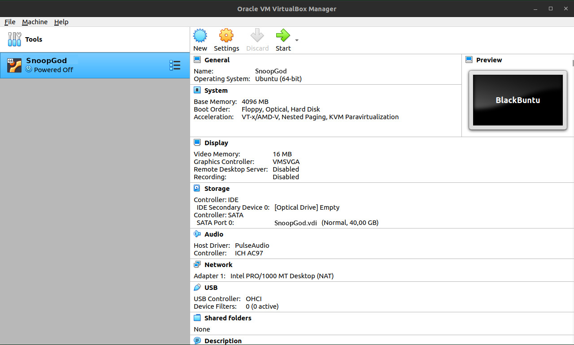Screen dimensions: 574x345
Task: Open the General section heading link
Action: click(x=217, y=60)
